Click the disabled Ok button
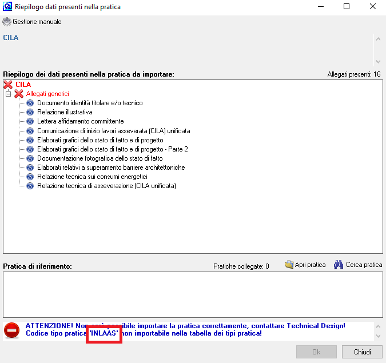 pyautogui.click(x=316, y=352)
